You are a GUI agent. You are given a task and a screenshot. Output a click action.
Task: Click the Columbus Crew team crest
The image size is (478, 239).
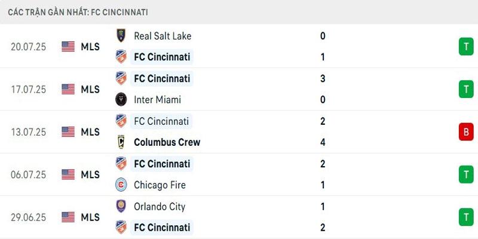[x=121, y=142]
